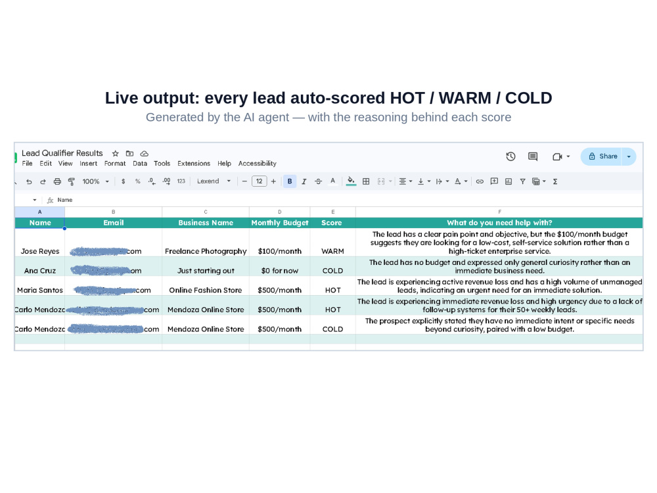Click the font size field showing 12
This screenshot has height=493, width=657.
[x=260, y=181]
